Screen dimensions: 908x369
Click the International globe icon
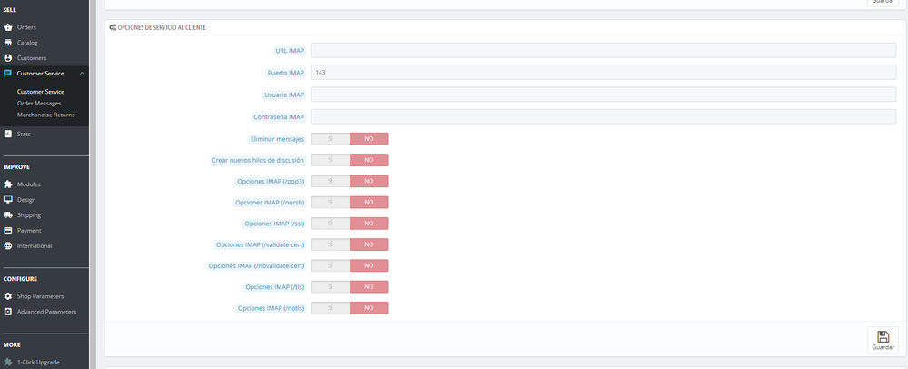click(7, 245)
